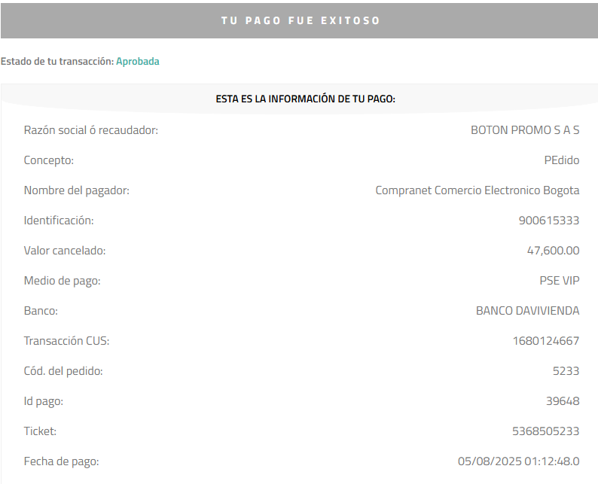The height and width of the screenshot is (484, 598).
Task: Select the ticket number 5368505233
Action: [546, 431]
